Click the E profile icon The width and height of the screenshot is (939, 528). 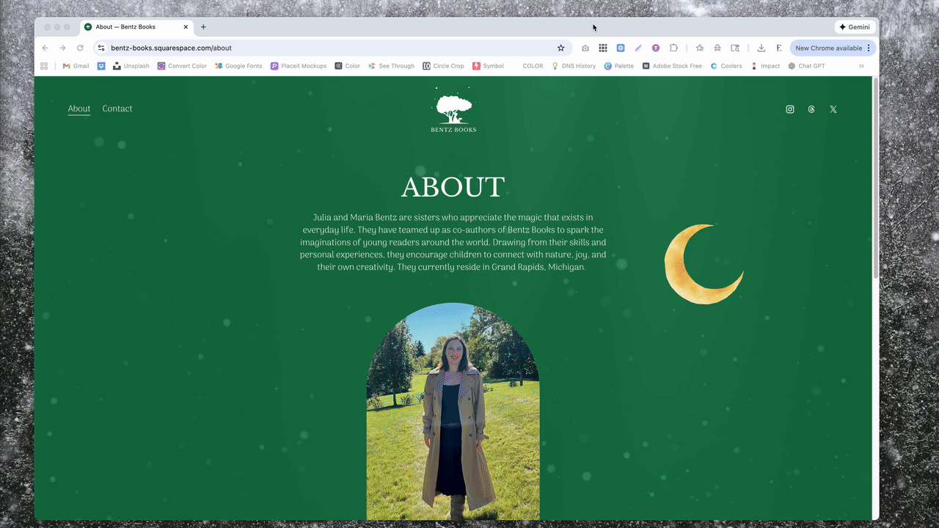point(779,48)
